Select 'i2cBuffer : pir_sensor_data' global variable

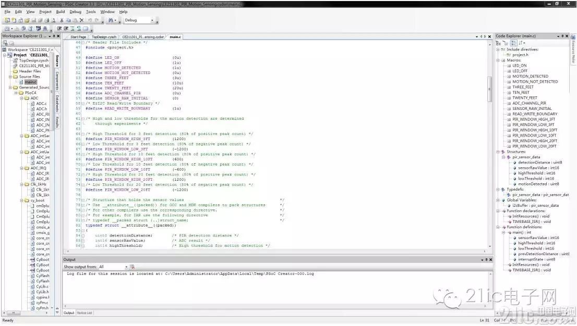click(535, 206)
